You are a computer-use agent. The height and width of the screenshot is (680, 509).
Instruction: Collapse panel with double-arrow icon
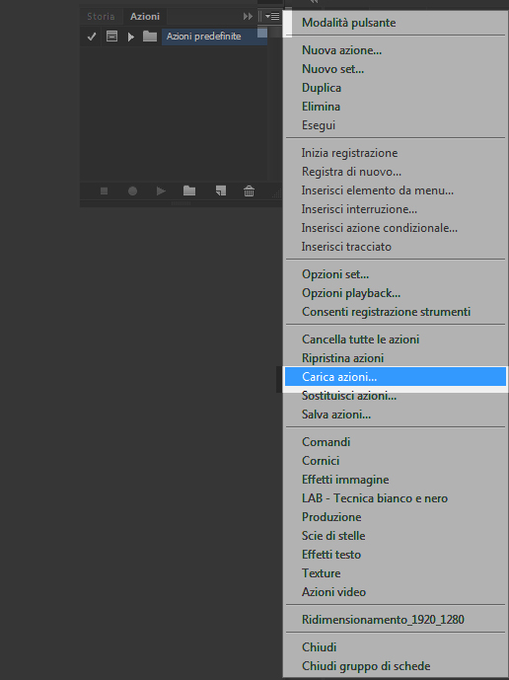click(248, 17)
